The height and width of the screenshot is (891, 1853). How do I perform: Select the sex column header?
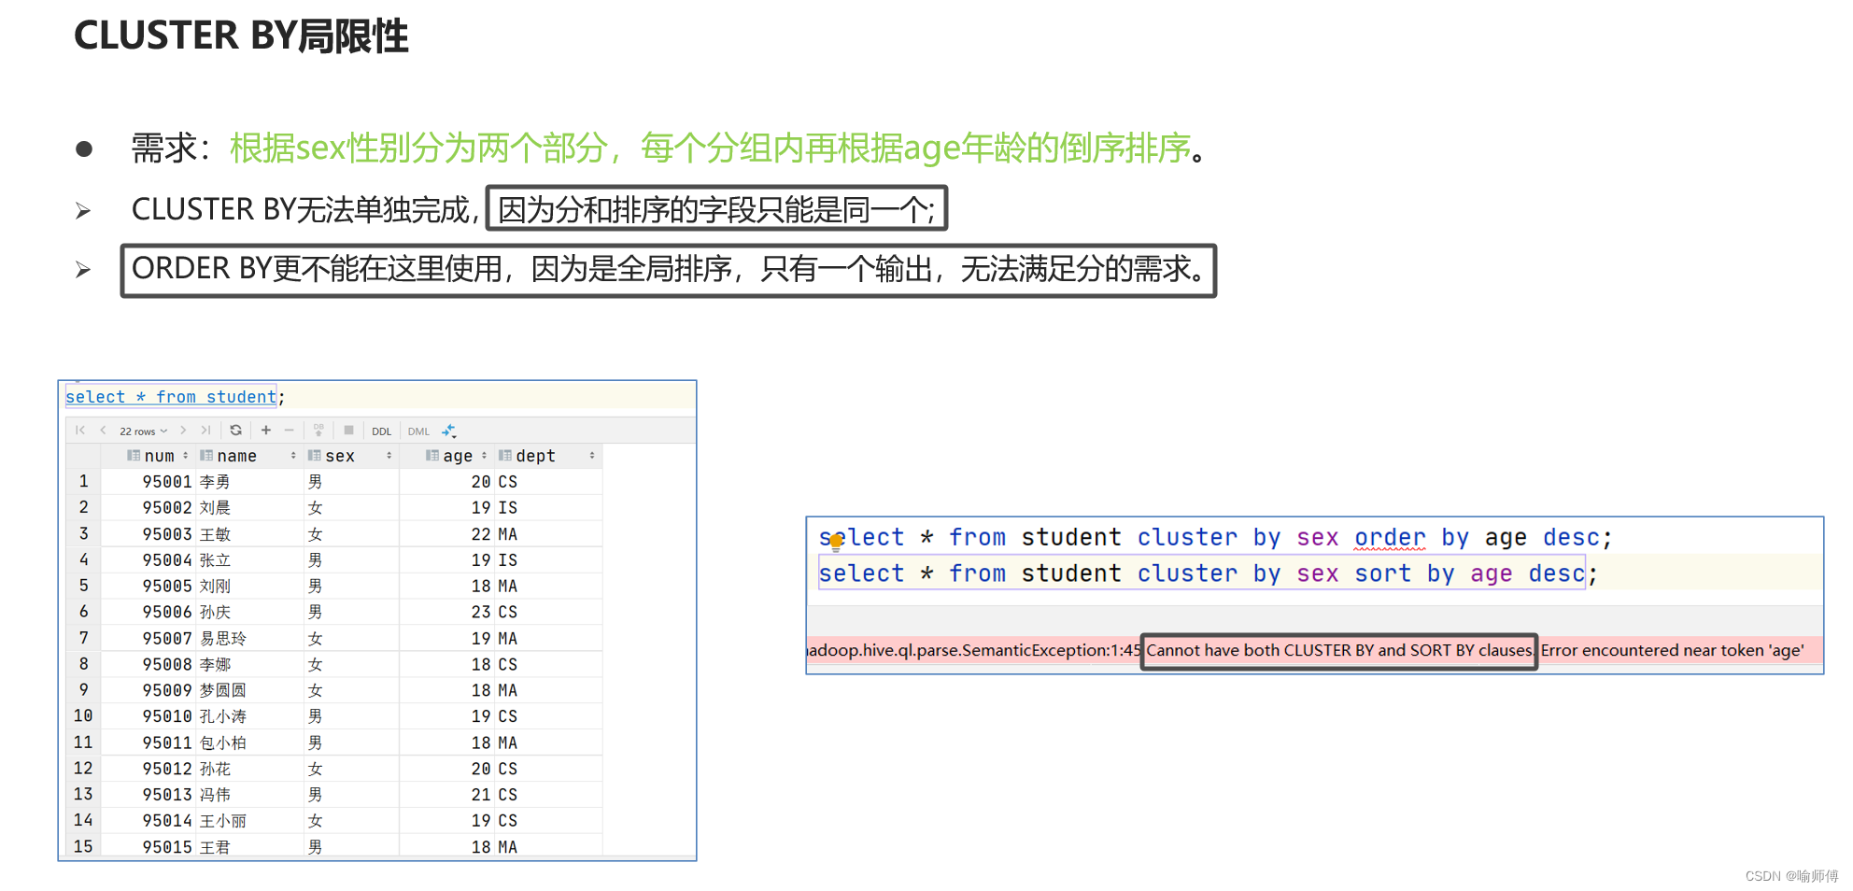[x=351, y=456]
